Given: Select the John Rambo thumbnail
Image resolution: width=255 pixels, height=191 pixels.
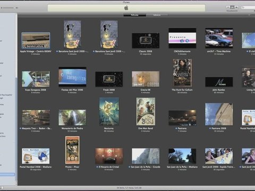Looking at the screenshot, I should coord(219,82).
